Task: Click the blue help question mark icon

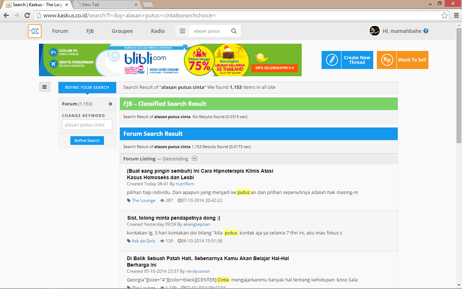Action: coord(426,31)
